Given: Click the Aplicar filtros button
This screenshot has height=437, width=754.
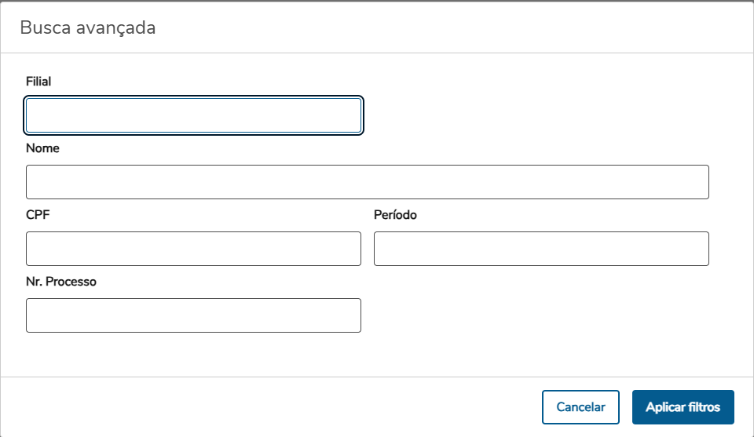Looking at the screenshot, I should tap(683, 407).
